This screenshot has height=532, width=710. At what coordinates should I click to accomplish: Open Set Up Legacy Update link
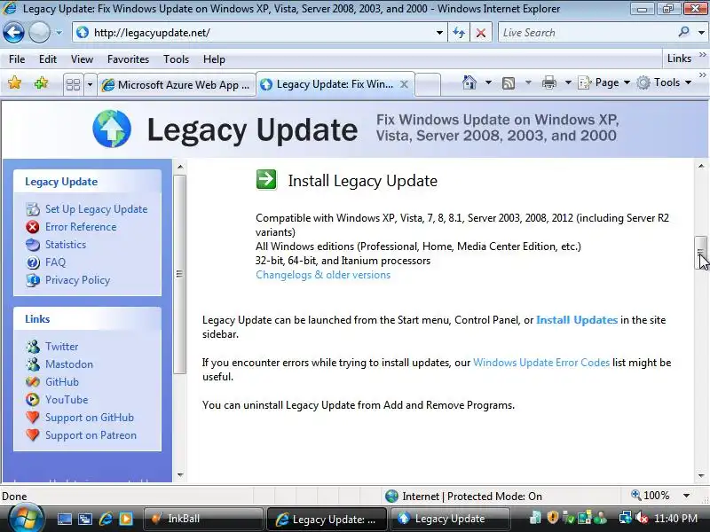point(97,209)
